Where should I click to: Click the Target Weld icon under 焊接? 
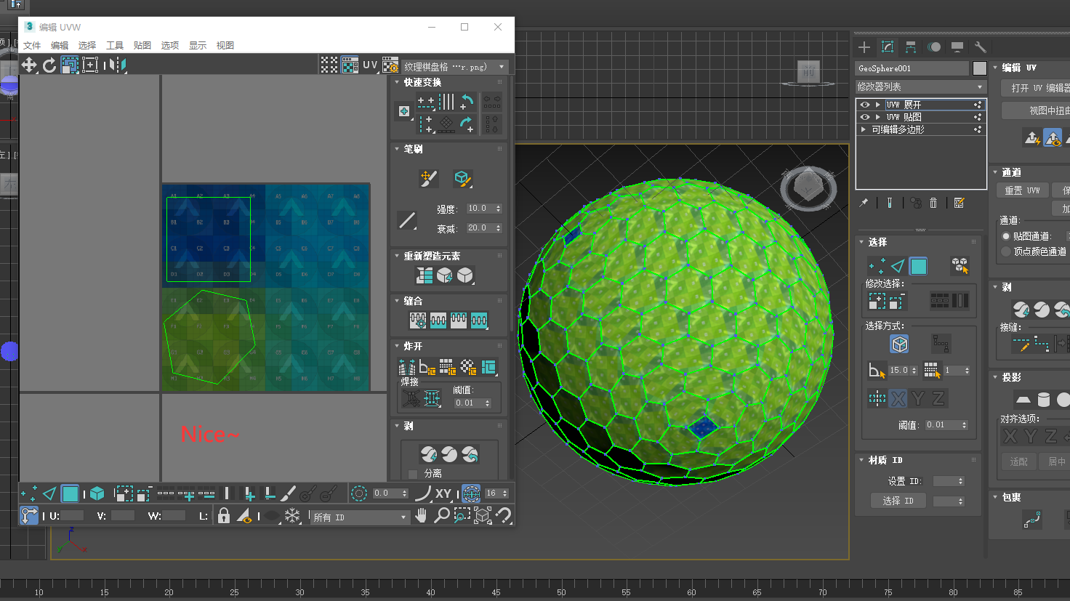coord(412,399)
